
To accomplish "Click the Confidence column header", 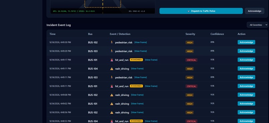I will click(x=217, y=34).
